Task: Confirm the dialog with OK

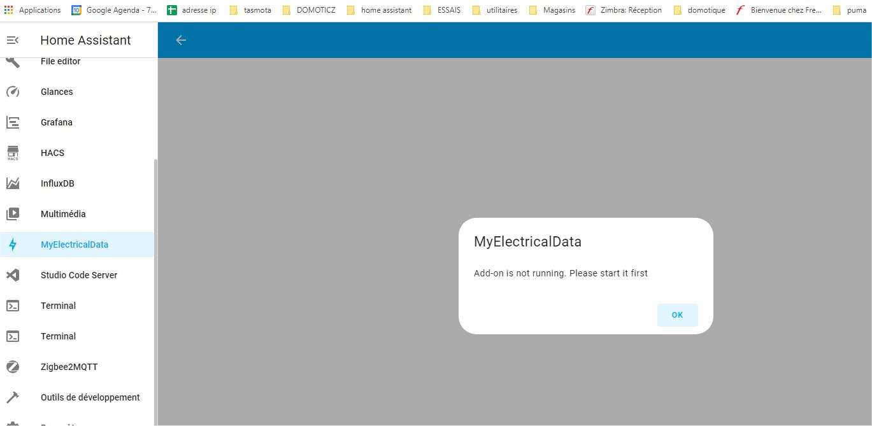Action: (x=677, y=315)
